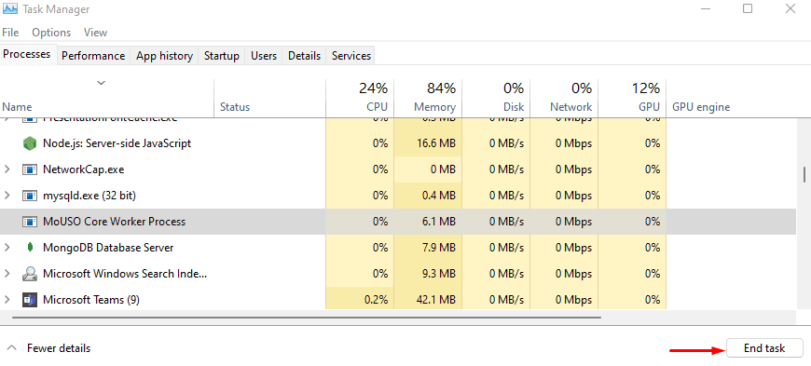Viewport: 811px width, 366px height.
Task: Click the 16.6 MB memory cell
Action: 428,143
